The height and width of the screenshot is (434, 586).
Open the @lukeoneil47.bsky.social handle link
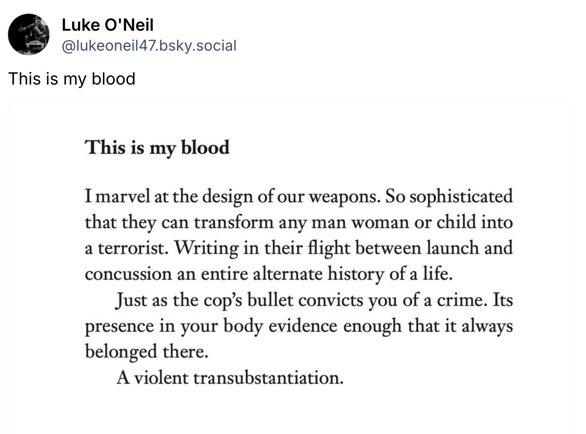coord(149,45)
